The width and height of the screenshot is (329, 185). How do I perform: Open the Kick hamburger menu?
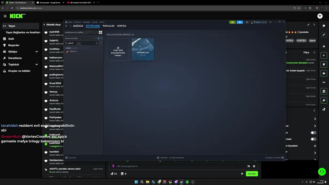coord(5,16)
